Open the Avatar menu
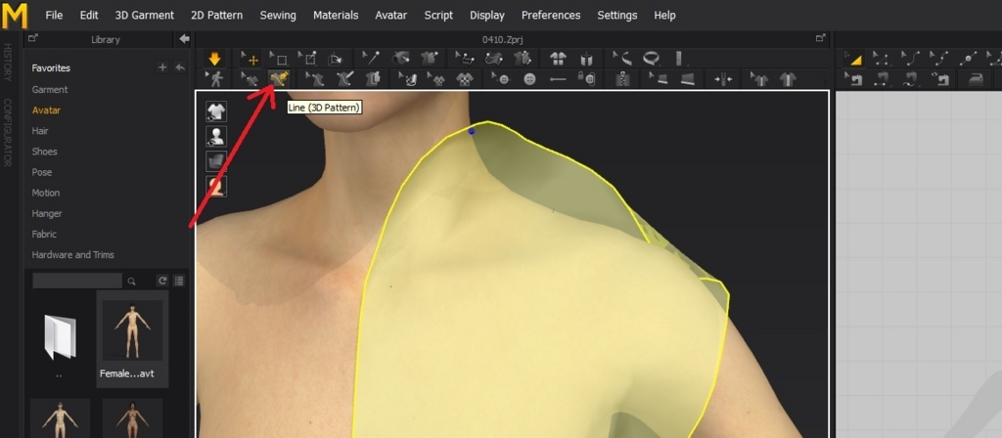The image size is (1002, 438). [x=391, y=15]
